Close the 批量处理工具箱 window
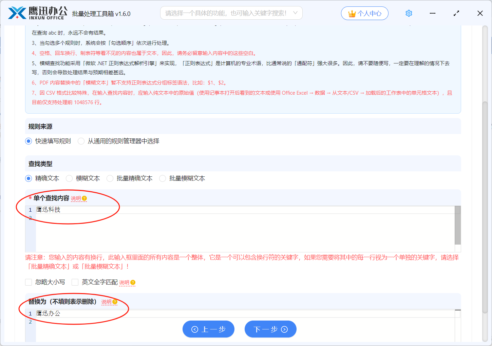Screen dimensions: 492x346 pyautogui.click(x=480, y=13)
